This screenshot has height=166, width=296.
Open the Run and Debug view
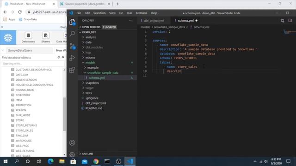pyautogui.click(x=72, y=58)
